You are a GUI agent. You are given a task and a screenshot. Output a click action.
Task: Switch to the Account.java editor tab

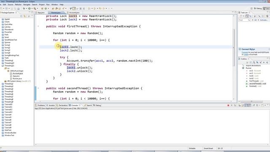[x=74, y=13]
